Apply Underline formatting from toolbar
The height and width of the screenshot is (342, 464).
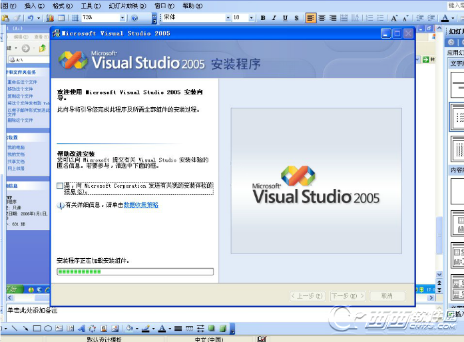[x=285, y=18]
